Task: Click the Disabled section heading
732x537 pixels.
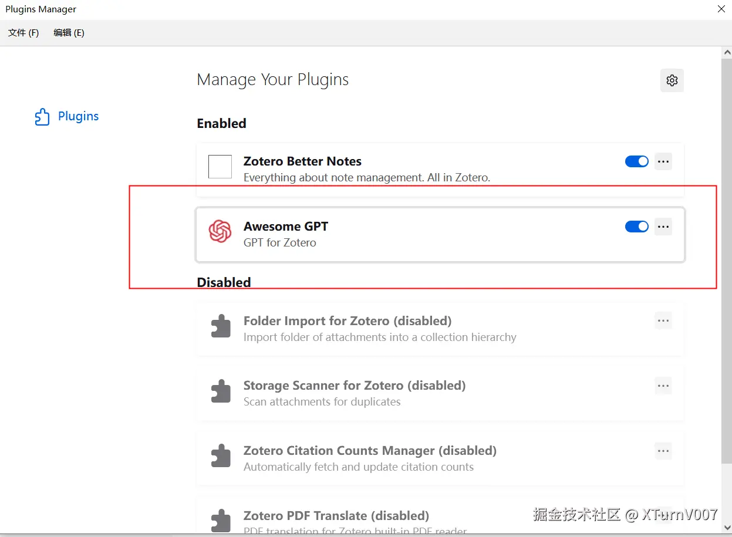Action: click(x=224, y=282)
